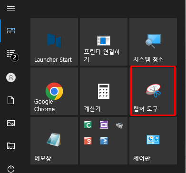Screen dimensions: 186x173
Task: Launch Google Chrome tile
Action: (x=54, y=91)
